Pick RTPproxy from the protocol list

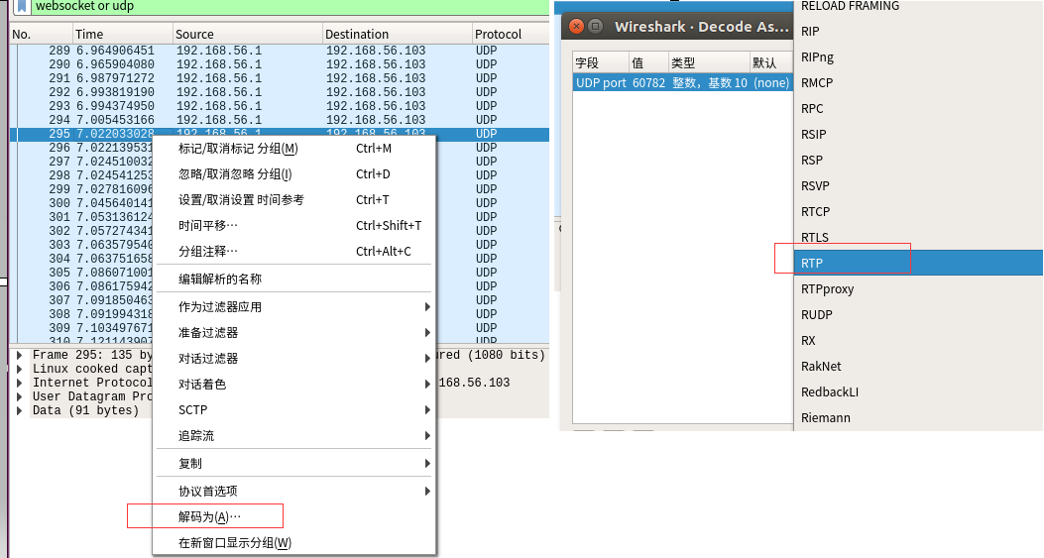pyautogui.click(x=918, y=289)
